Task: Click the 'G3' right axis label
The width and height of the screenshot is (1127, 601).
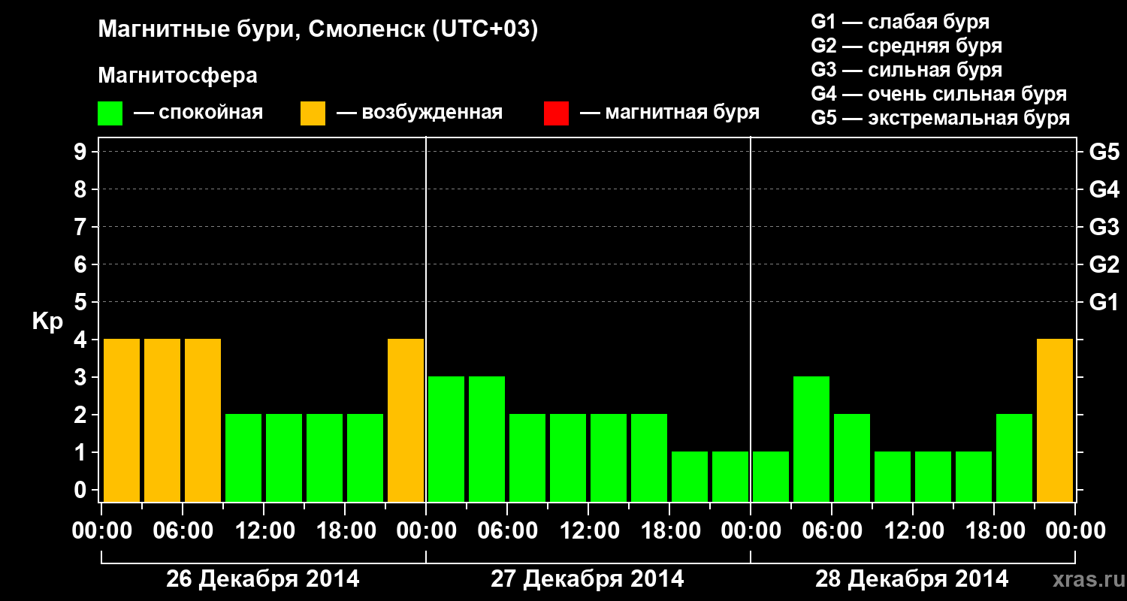Action: tap(1104, 227)
